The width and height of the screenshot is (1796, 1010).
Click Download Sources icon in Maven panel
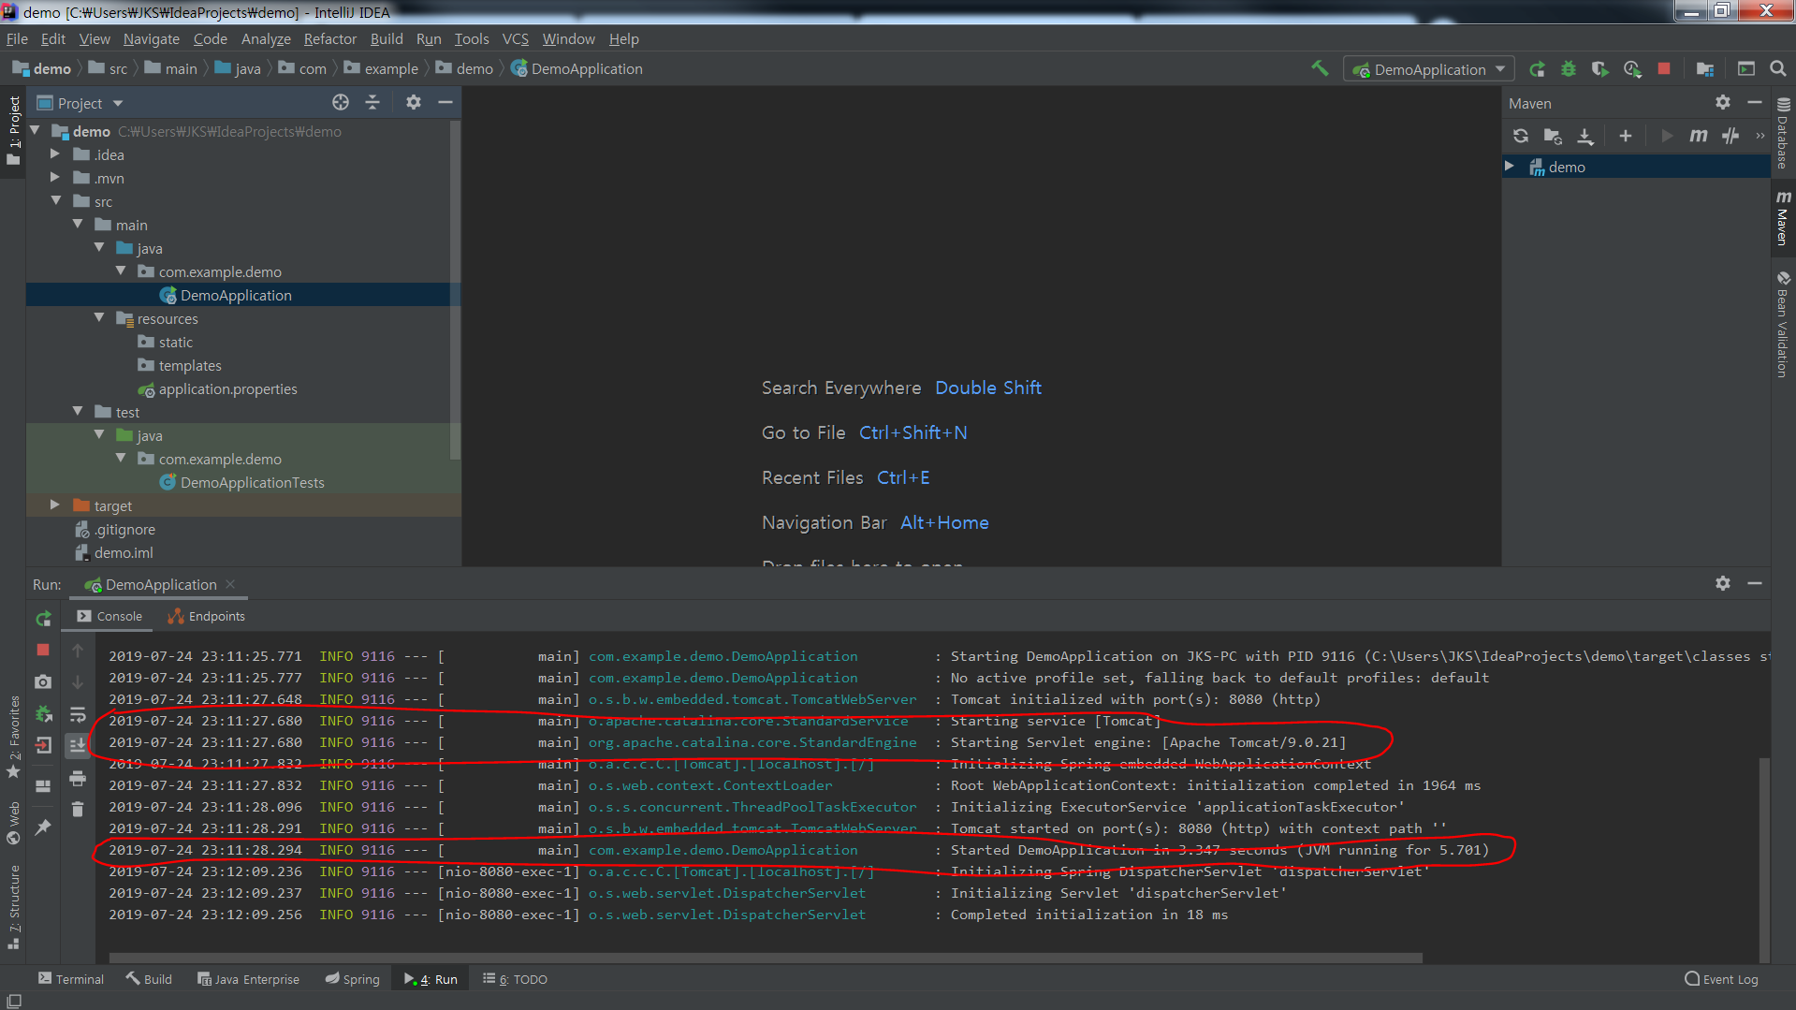[x=1584, y=136]
